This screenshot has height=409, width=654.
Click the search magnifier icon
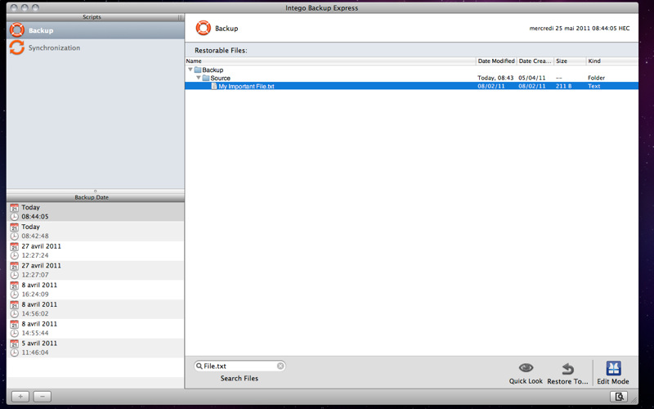pos(199,366)
